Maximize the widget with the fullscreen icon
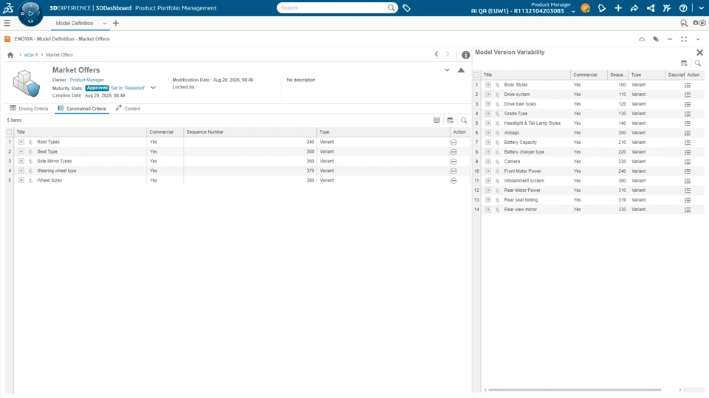Screen dimensions: 709x398 click(684, 39)
